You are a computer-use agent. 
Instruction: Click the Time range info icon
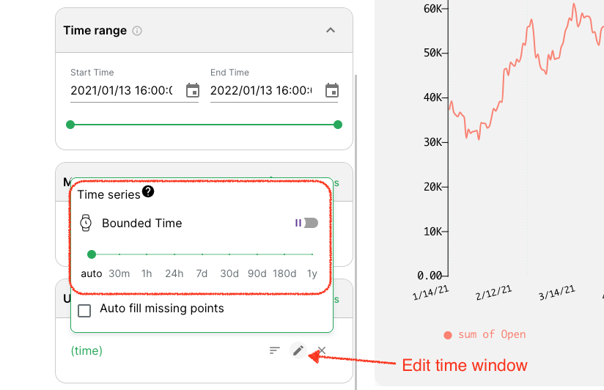coord(137,31)
